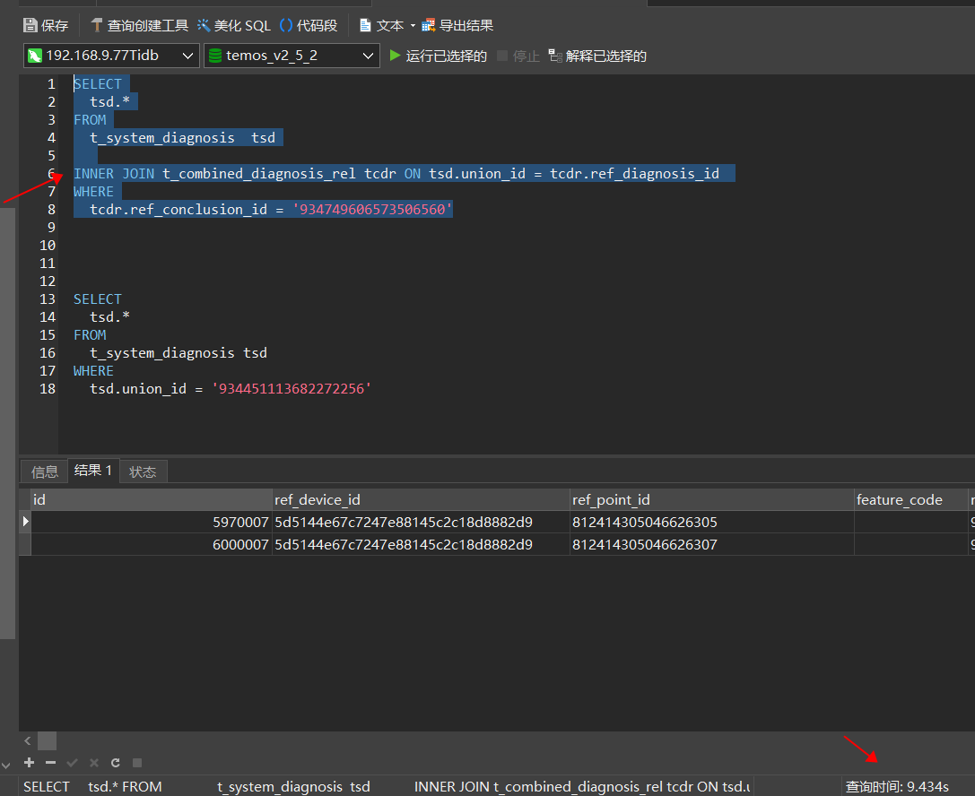Delete the record with the minus icon

(50, 763)
